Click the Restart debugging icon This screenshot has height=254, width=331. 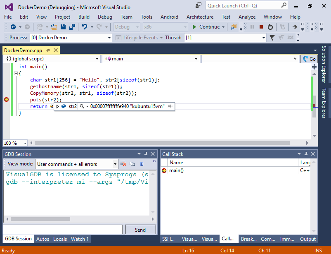tap(270, 27)
